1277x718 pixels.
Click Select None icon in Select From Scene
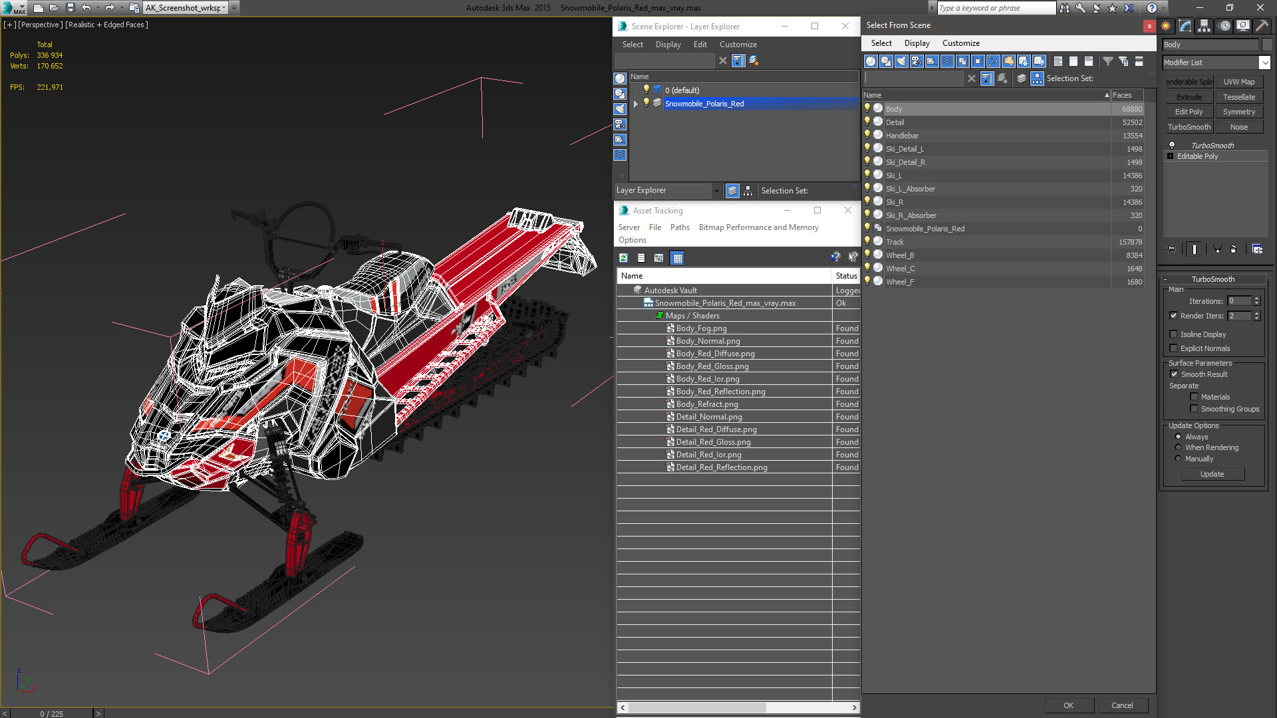pyautogui.click(x=1073, y=61)
